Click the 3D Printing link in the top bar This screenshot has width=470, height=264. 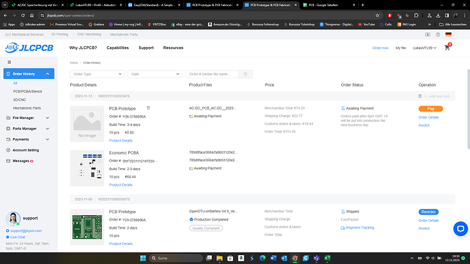pyautogui.click(x=59, y=35)
